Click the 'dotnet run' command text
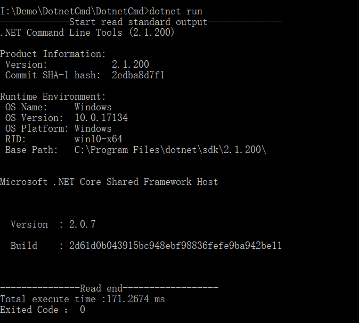 pos(176,11)
